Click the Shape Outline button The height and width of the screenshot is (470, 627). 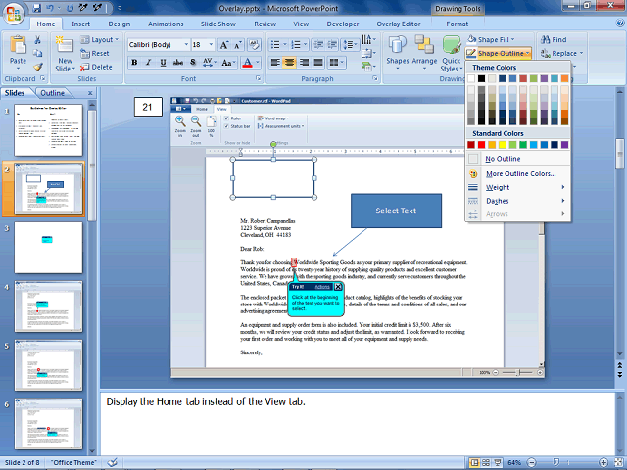point(499,53)
